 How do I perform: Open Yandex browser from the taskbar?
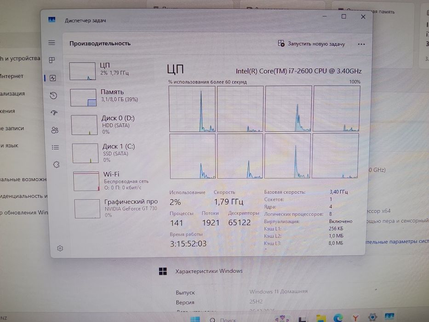(355, 318)
